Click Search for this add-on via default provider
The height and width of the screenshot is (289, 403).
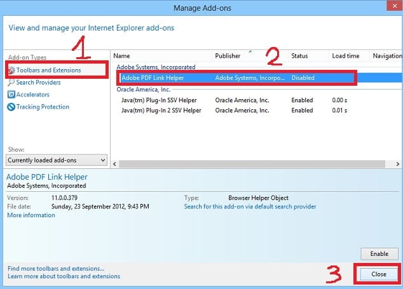(250, 206)
